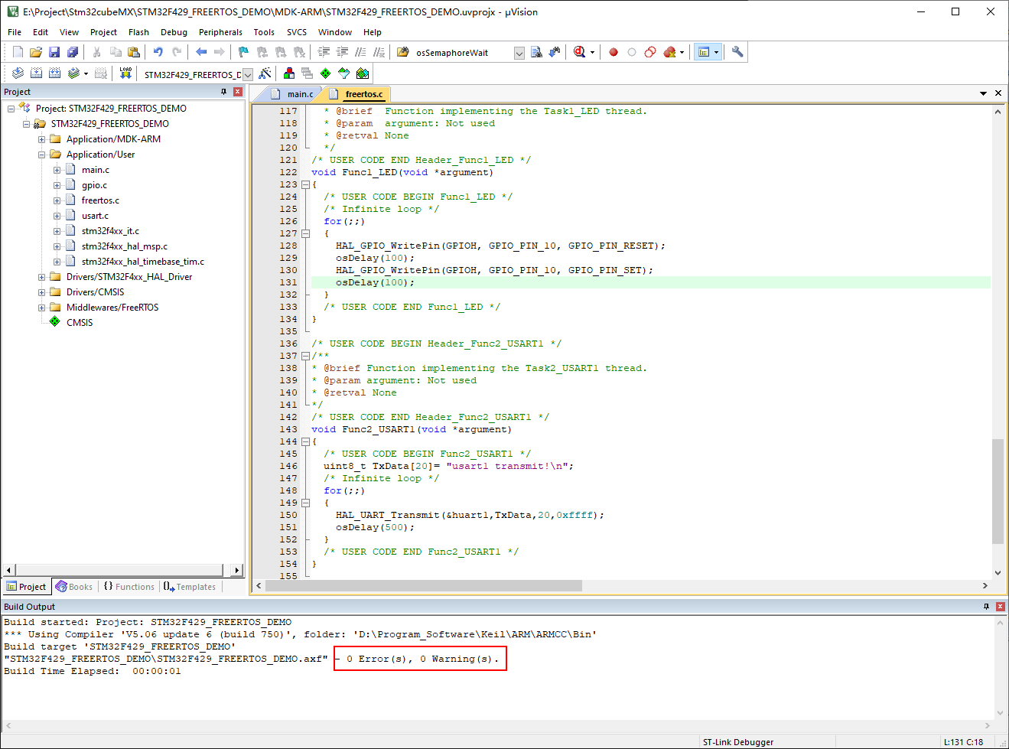Switch to the Functions panel tab

pos(129,587)
